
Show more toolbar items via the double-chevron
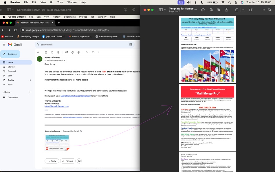(x=264, y=10)
